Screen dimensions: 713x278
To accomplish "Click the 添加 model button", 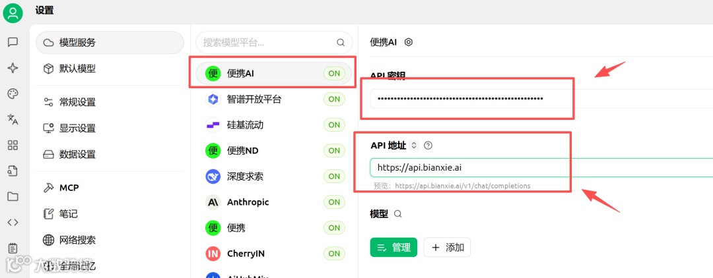I will (447, 247).
